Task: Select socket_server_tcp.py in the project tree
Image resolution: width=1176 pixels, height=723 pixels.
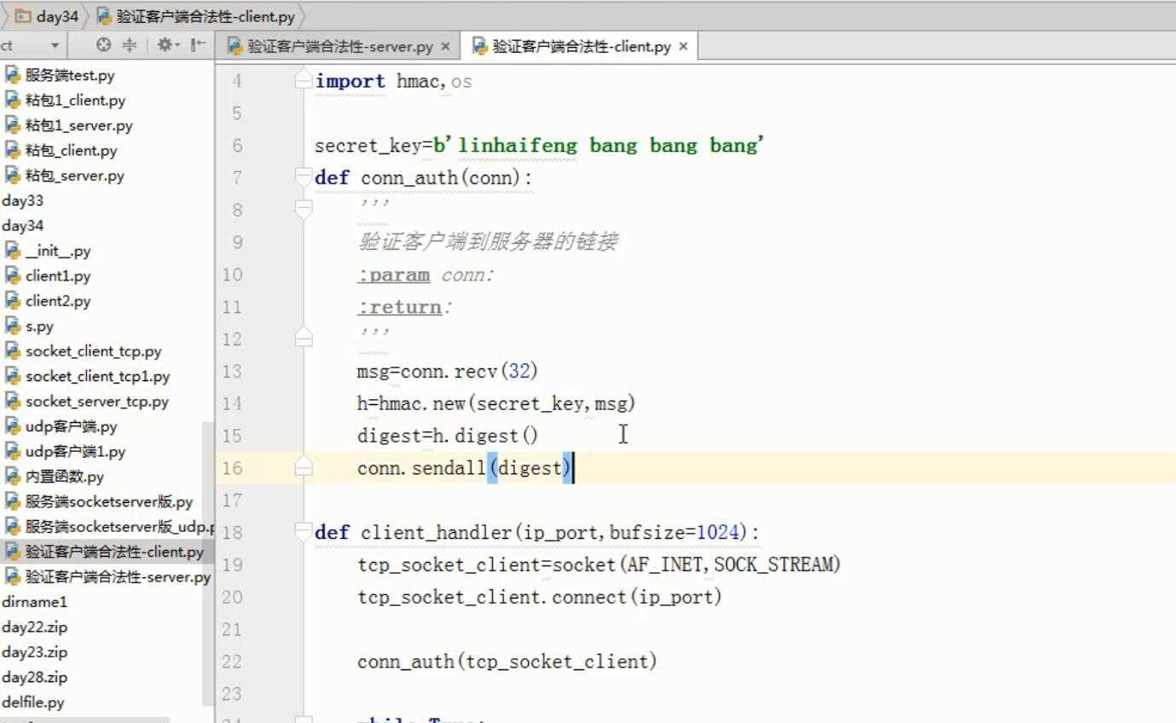Action: pos(87,401)
